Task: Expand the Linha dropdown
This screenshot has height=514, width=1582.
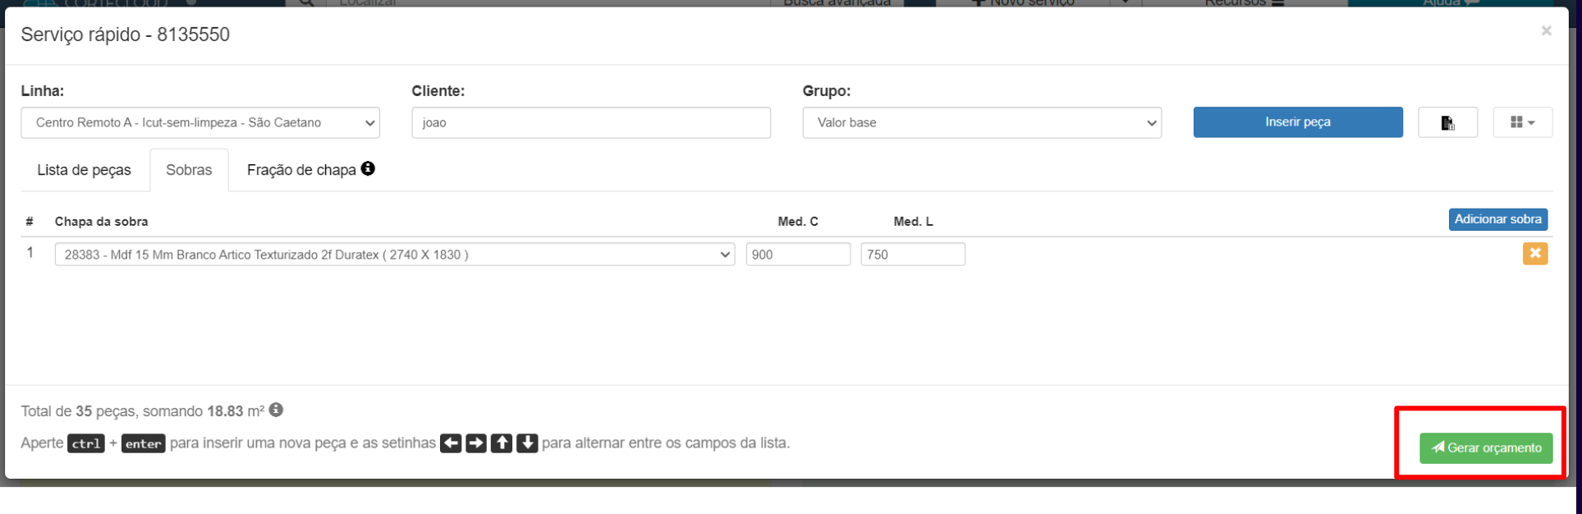Action: (200, 122)
